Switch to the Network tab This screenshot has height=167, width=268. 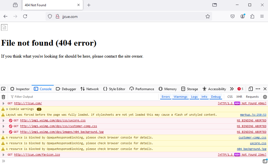tap(90, 89)
